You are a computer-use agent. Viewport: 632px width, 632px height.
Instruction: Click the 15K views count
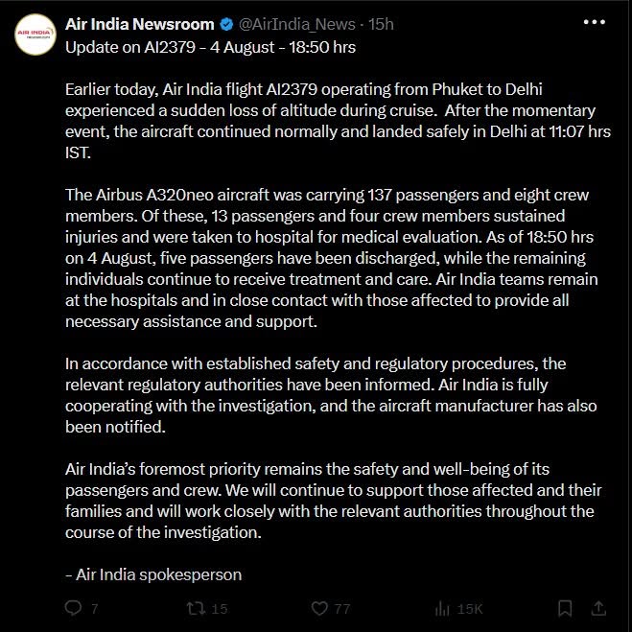469,609
